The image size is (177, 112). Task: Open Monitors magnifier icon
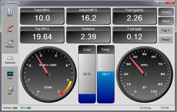coord(10,43)
